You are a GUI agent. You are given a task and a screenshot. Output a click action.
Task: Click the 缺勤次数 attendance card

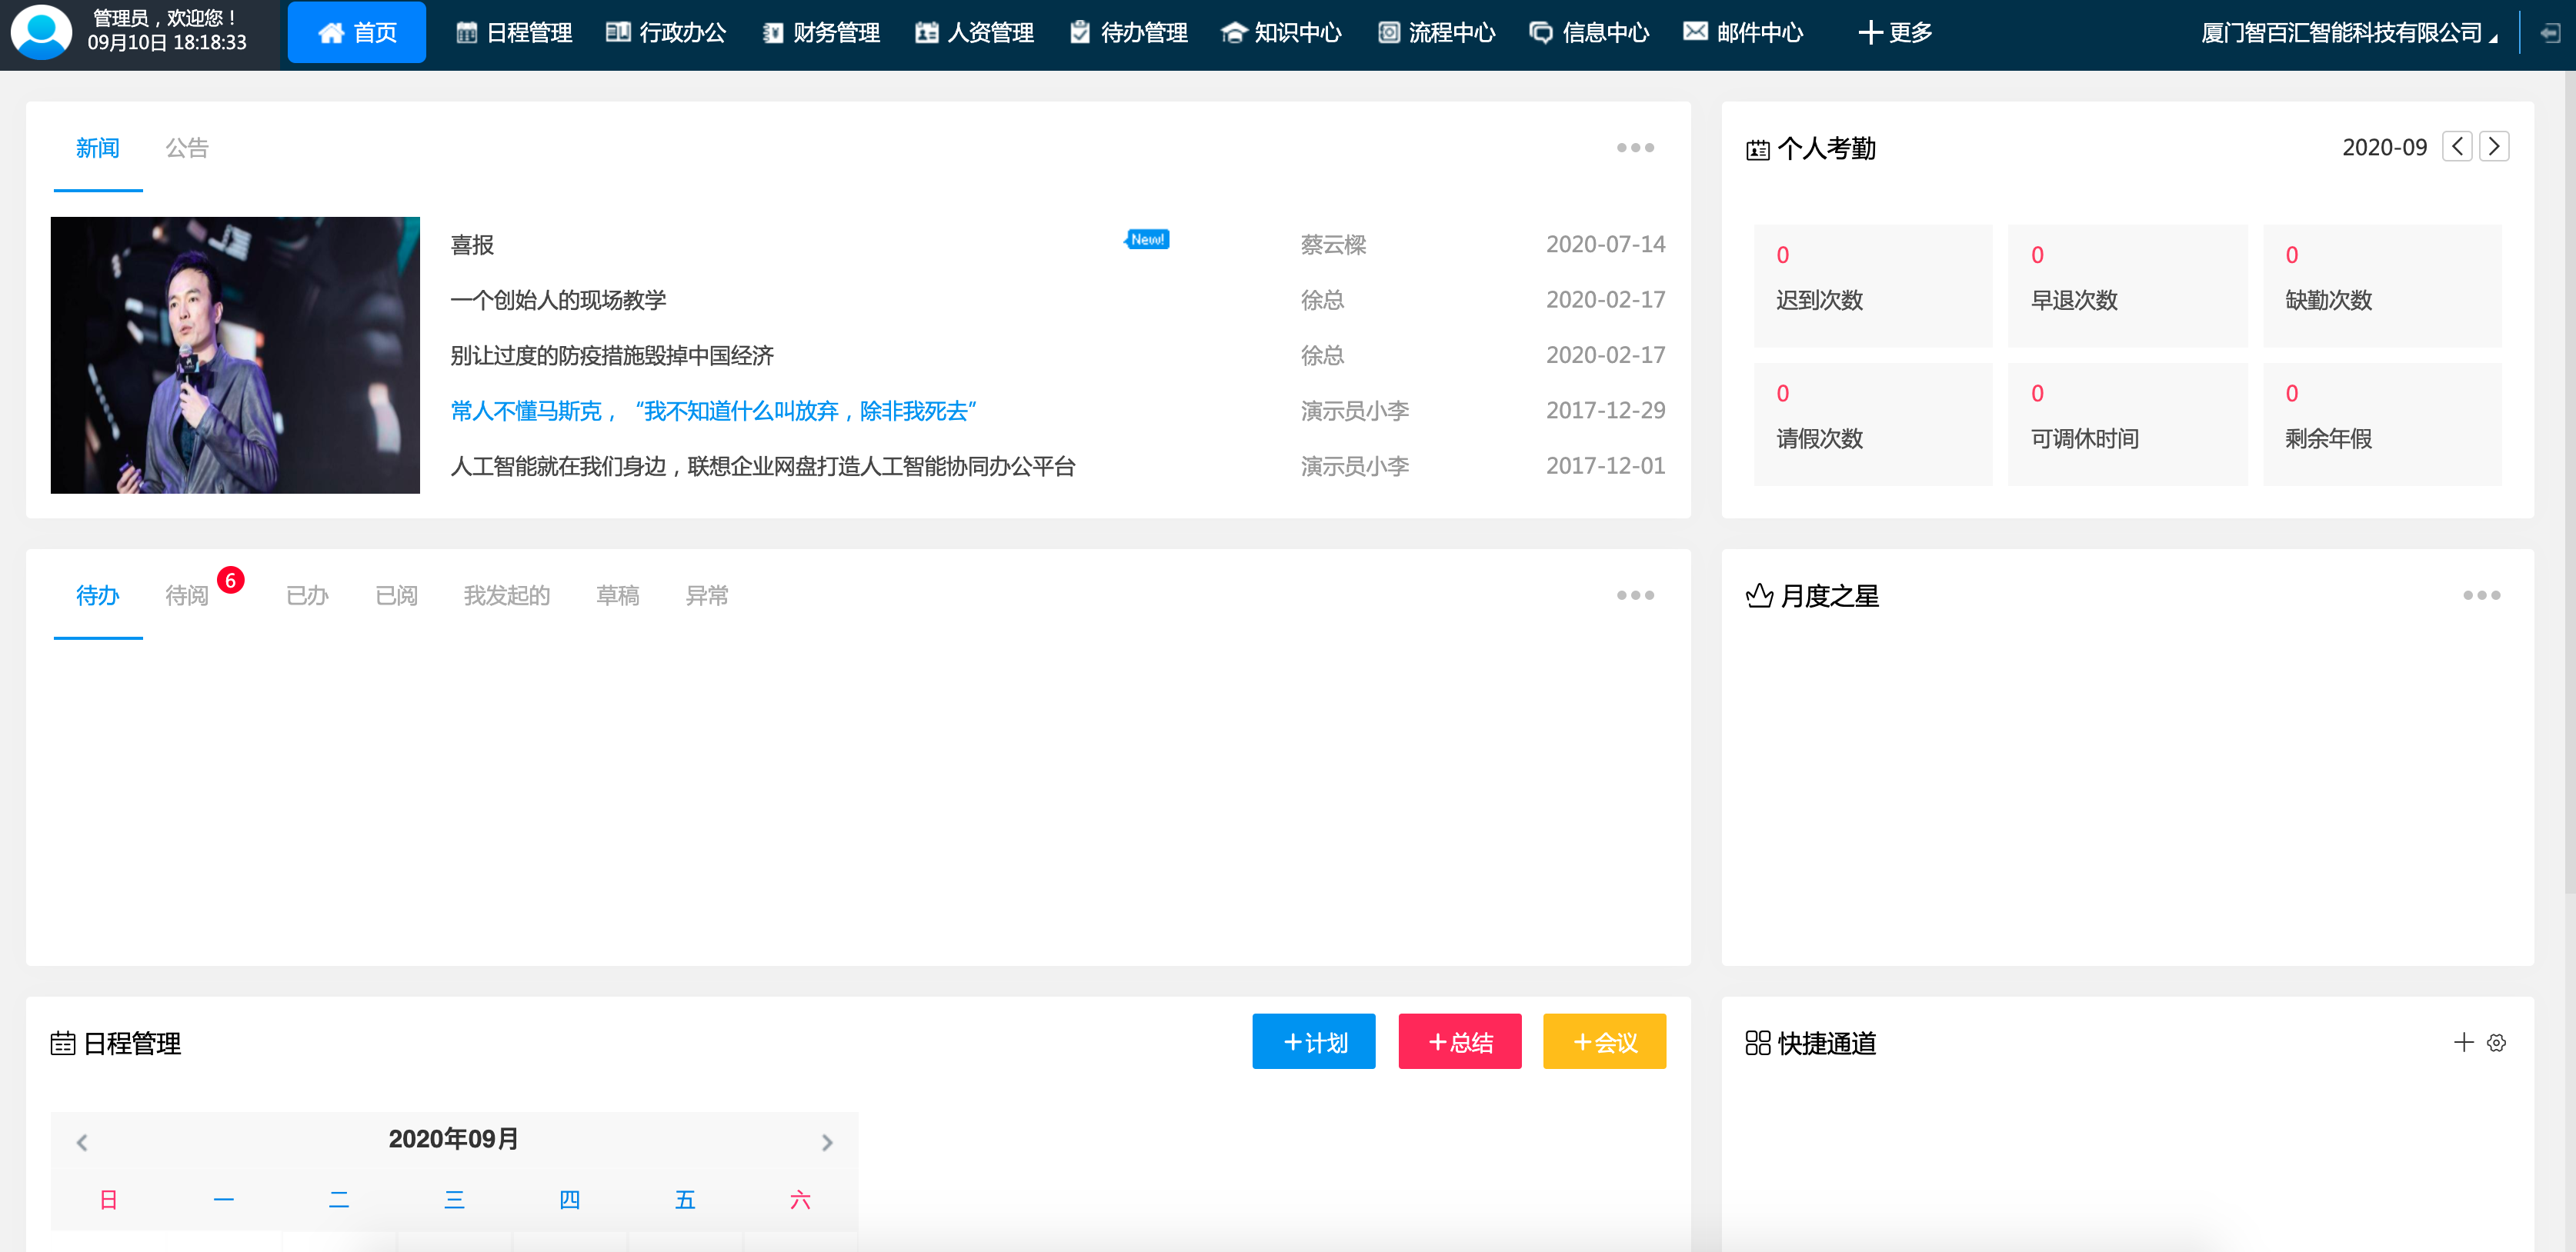coord(2382,286)
